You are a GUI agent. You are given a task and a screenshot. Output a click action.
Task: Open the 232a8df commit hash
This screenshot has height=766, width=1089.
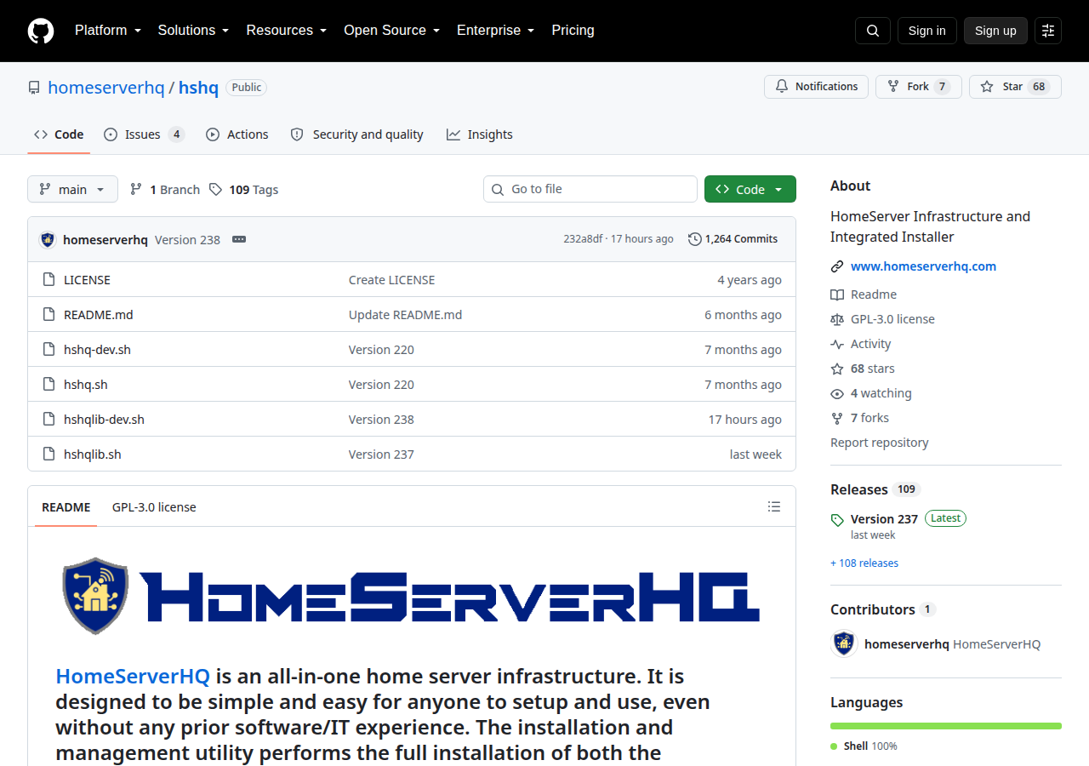(583, 239)
